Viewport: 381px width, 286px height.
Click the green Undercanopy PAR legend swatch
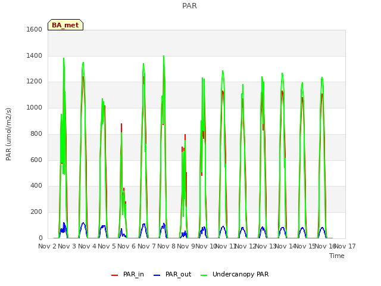204,275
